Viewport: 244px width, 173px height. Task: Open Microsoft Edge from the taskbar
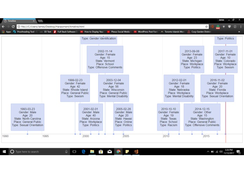point(84,152)
